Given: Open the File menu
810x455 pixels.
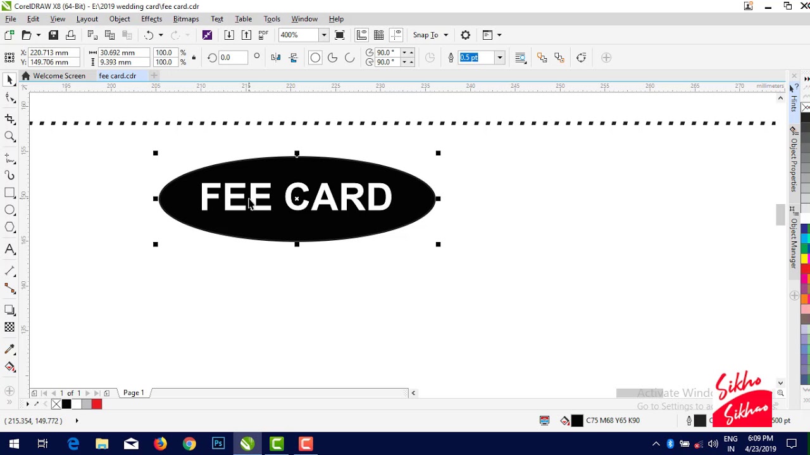Looking at the screenshot, I should click(11, 19).
